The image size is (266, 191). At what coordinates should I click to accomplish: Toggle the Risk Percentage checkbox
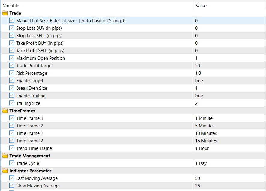point(12,73)
